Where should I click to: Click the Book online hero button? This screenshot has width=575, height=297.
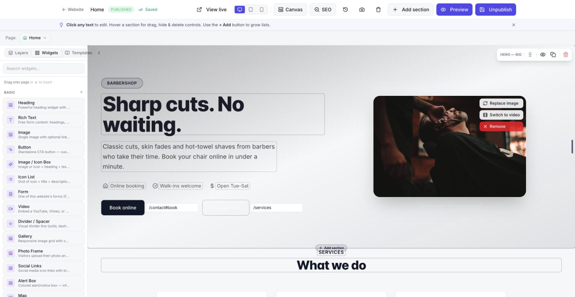tap(123, 208)
